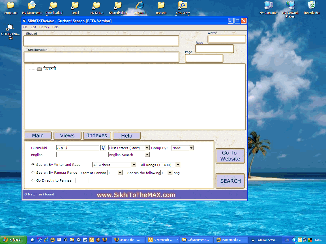Launch Macromedia Flash from Quick Launch

click(53, 240)
